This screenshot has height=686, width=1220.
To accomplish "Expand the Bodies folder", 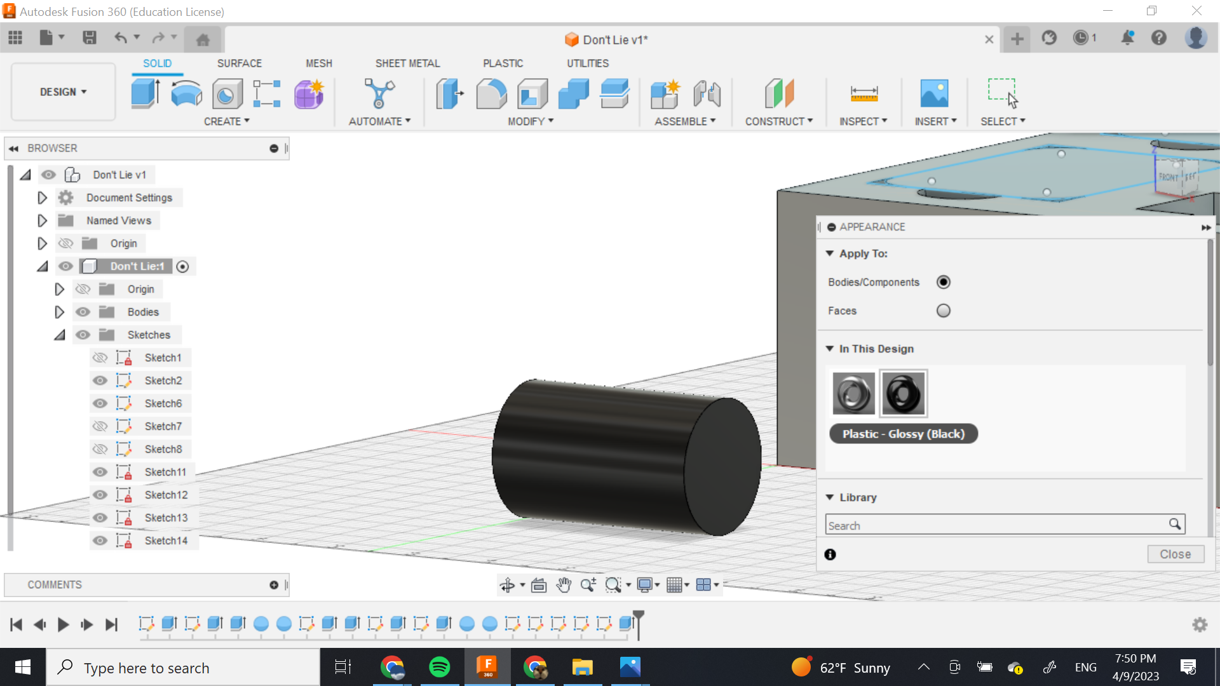I will coord(59,312).
